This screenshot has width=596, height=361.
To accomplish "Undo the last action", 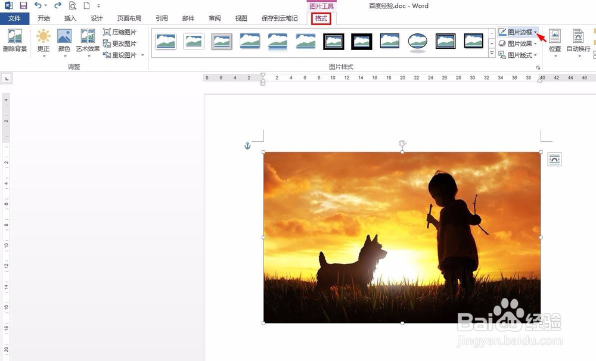I will [x=38, y=5].
